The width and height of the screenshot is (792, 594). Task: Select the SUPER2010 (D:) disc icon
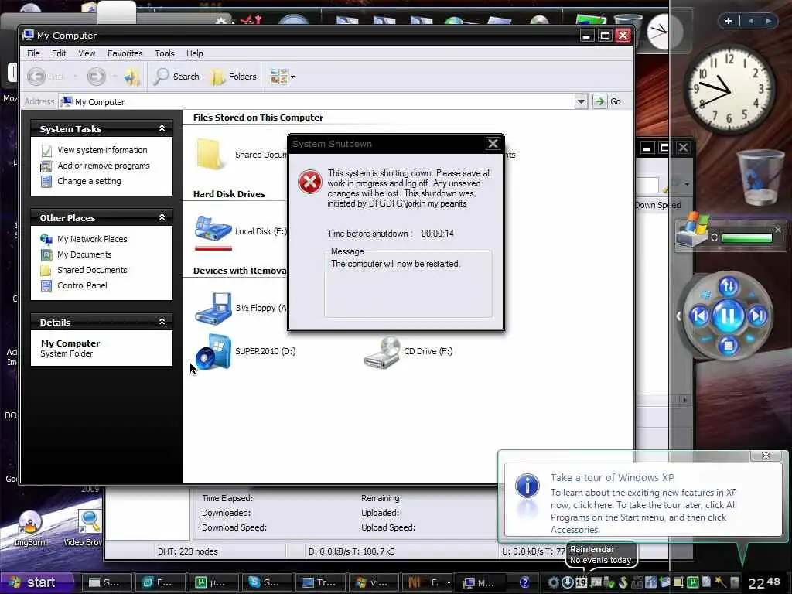point(213,352)
